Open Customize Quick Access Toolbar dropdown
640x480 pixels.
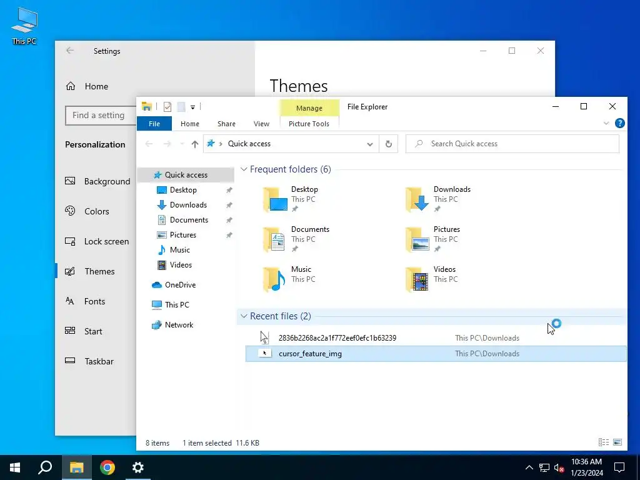(192, 107)
